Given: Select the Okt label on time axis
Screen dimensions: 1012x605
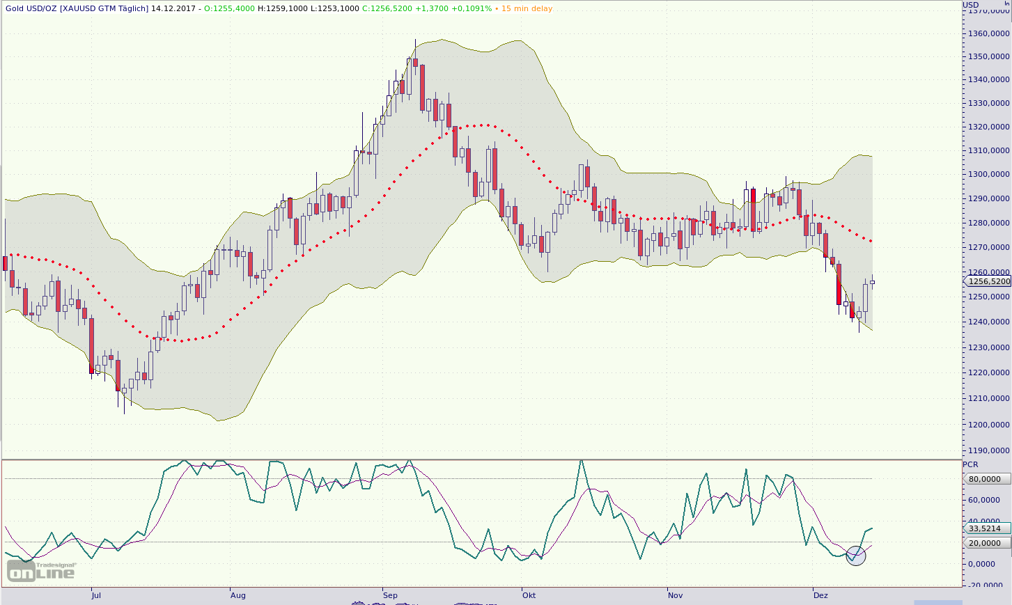Looking at the screenshot, I should 529,595.
